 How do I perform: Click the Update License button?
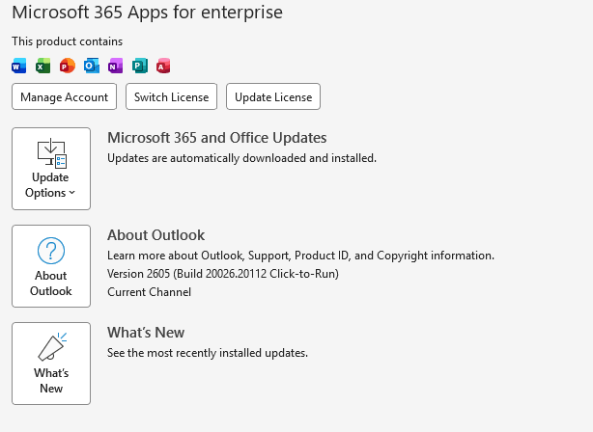(273, 96)
